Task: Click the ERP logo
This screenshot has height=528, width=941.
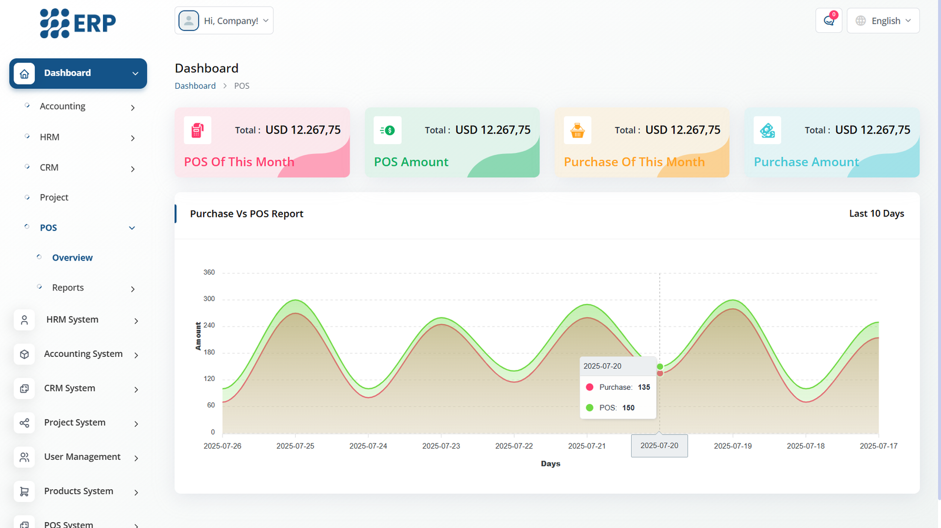Action: [78, 24]
